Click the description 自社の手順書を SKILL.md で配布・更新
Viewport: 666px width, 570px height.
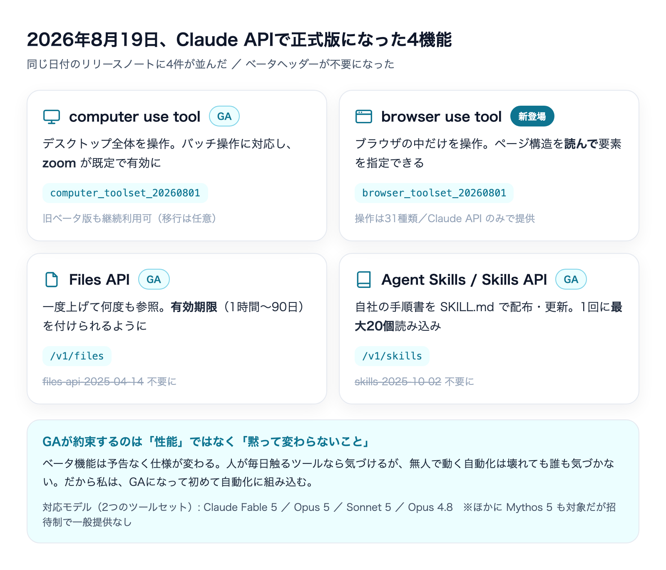coord(488,316)
